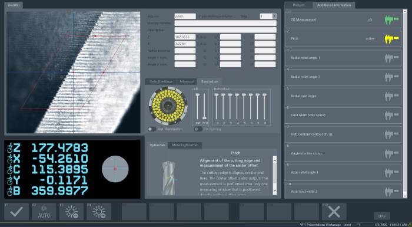Click the Help button
This screenshot has width=412, height=227.
(x=382, y=216)
